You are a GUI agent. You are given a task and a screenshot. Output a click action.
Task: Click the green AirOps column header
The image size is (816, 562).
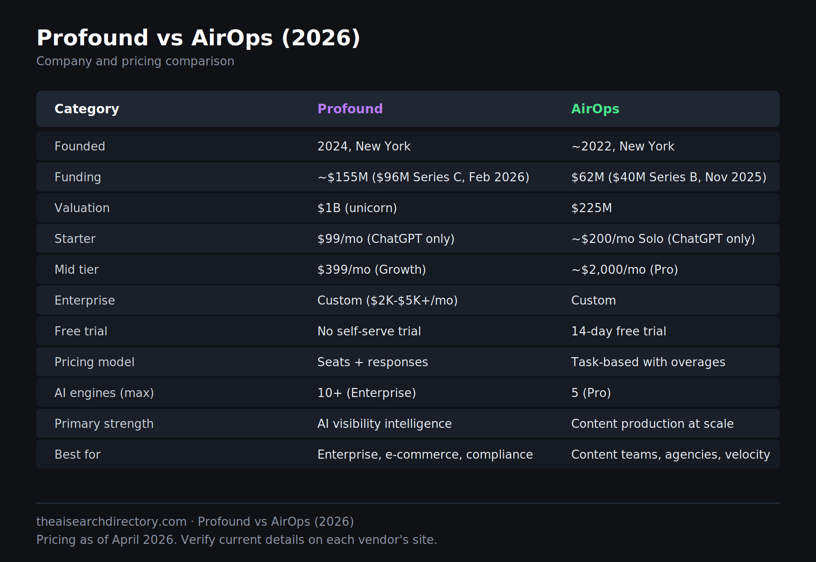point(595,109)
